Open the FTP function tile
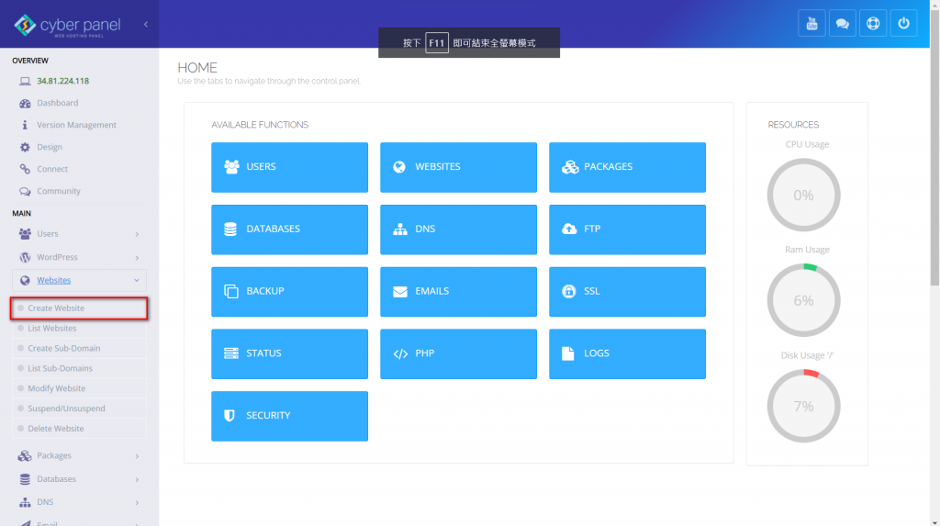940x526 pixels. pos(627,229)
